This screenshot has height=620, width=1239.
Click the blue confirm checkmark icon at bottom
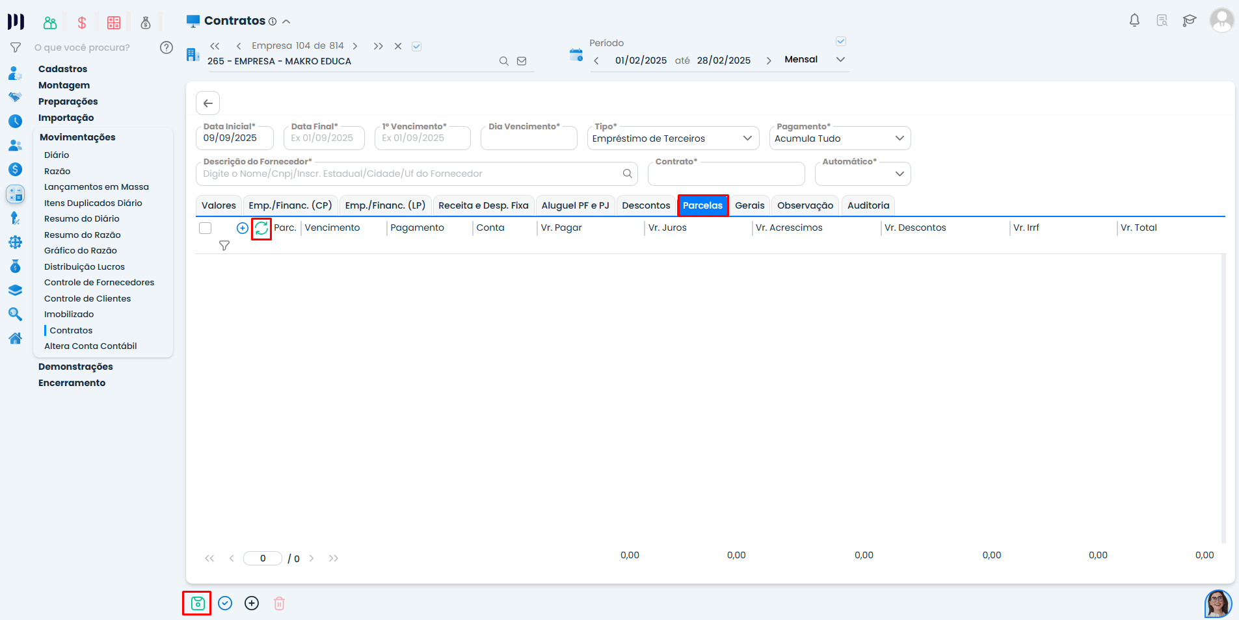point(225,604)
